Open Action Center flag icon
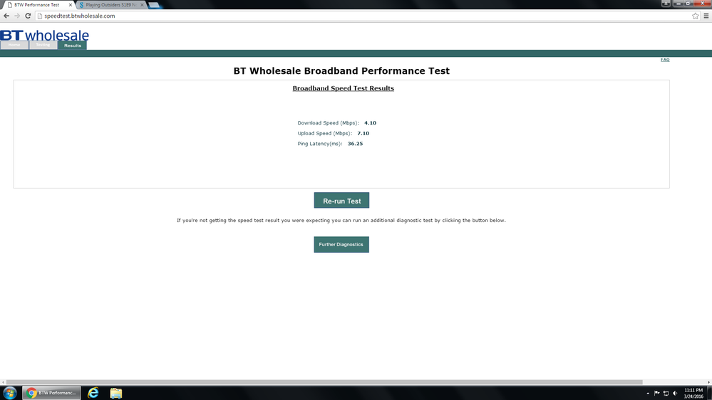 pyautogui.click(x=656, y=393)
